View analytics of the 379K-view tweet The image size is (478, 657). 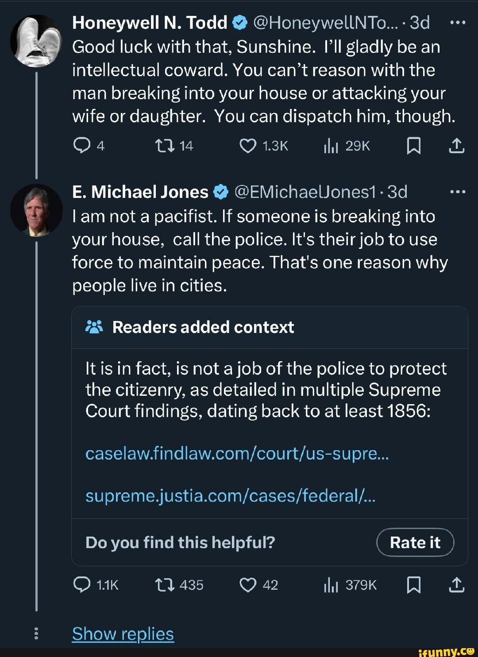coord(331,585)
